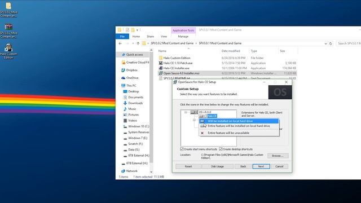Open the Quick Access Toolbar customize dropdown
361x203 pixels.
[x=137, y=30]
